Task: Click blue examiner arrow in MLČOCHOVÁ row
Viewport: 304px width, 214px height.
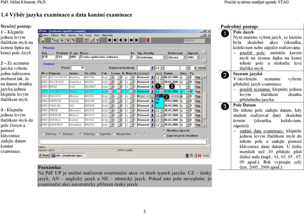Action: click(x=152, y=77)
